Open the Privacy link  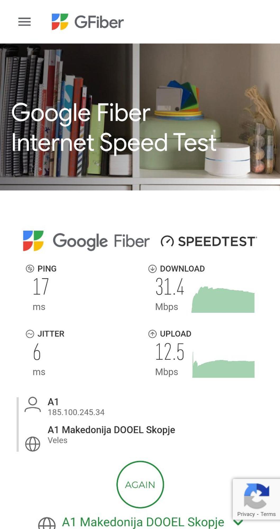click(246, 514)
